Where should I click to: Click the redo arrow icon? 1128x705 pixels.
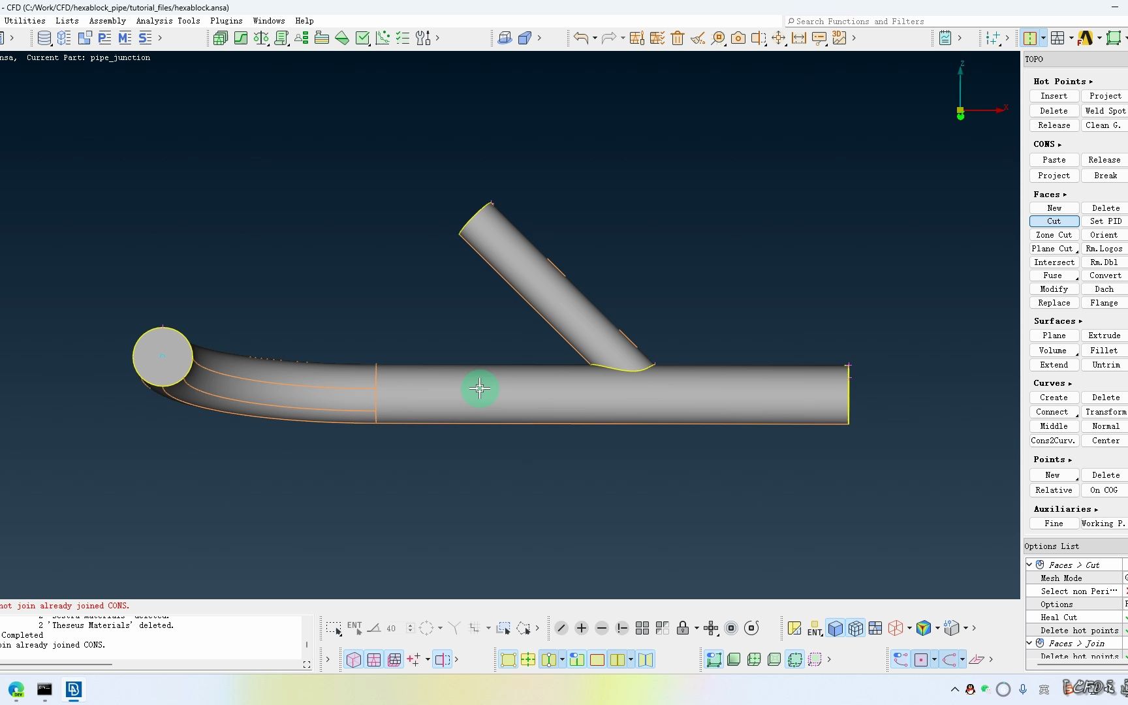click(608, 38)
